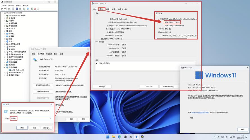Click the DirectX diagnostic icon on taskbar
Image resolution: width=250 pixels, height=140 pixels.
(x=142, y=137)
